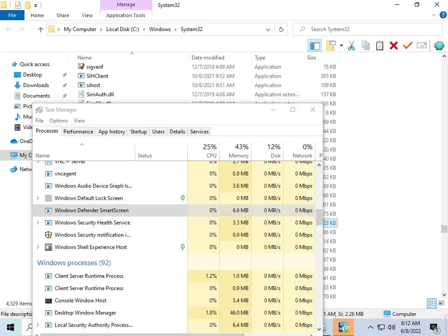448x336 pixels.
Task: Toggle the preview pane button in the Explorer toolbar
Action: pos(315,45)
